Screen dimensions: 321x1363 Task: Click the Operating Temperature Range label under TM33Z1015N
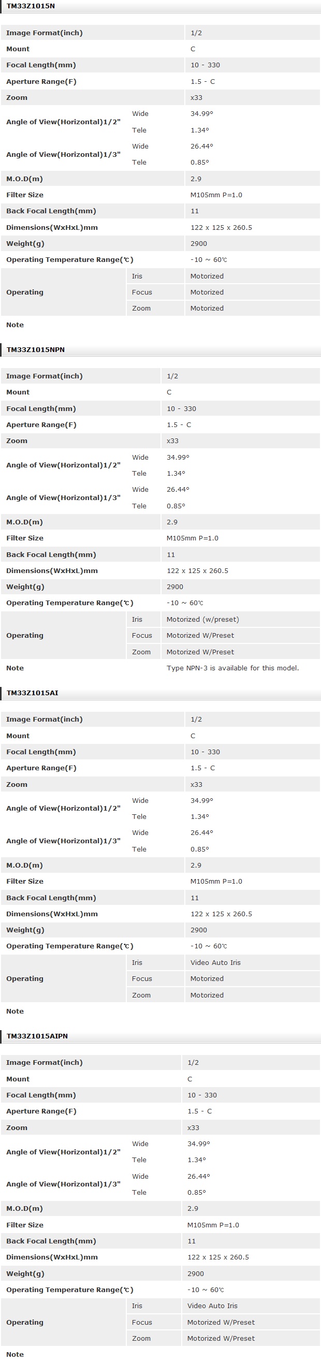click(x=70, y=260)
